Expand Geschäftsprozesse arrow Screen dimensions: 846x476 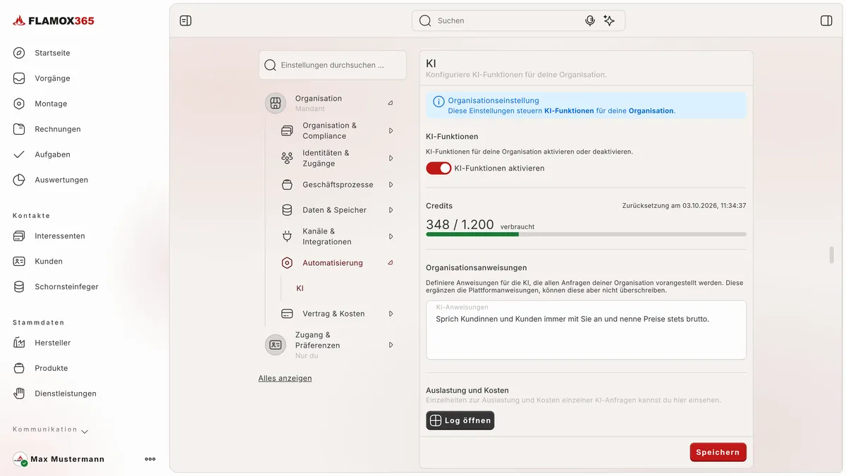click(x=391, y=185)
